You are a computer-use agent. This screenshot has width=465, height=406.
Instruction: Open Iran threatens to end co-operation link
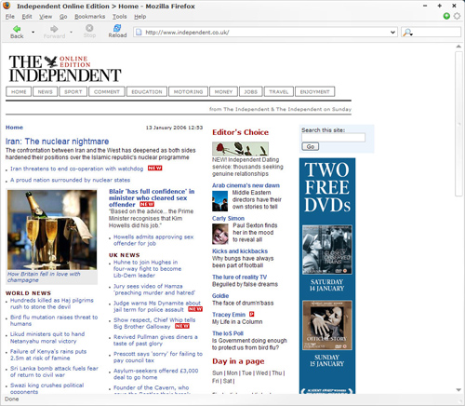77,169
